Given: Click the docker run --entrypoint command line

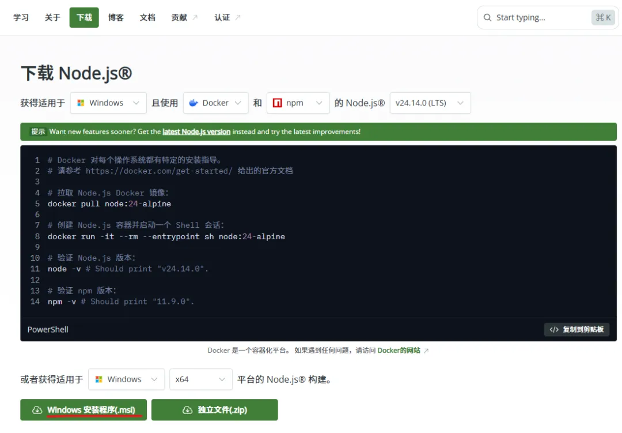Looking at the screenshot, I should pos(166,236).
